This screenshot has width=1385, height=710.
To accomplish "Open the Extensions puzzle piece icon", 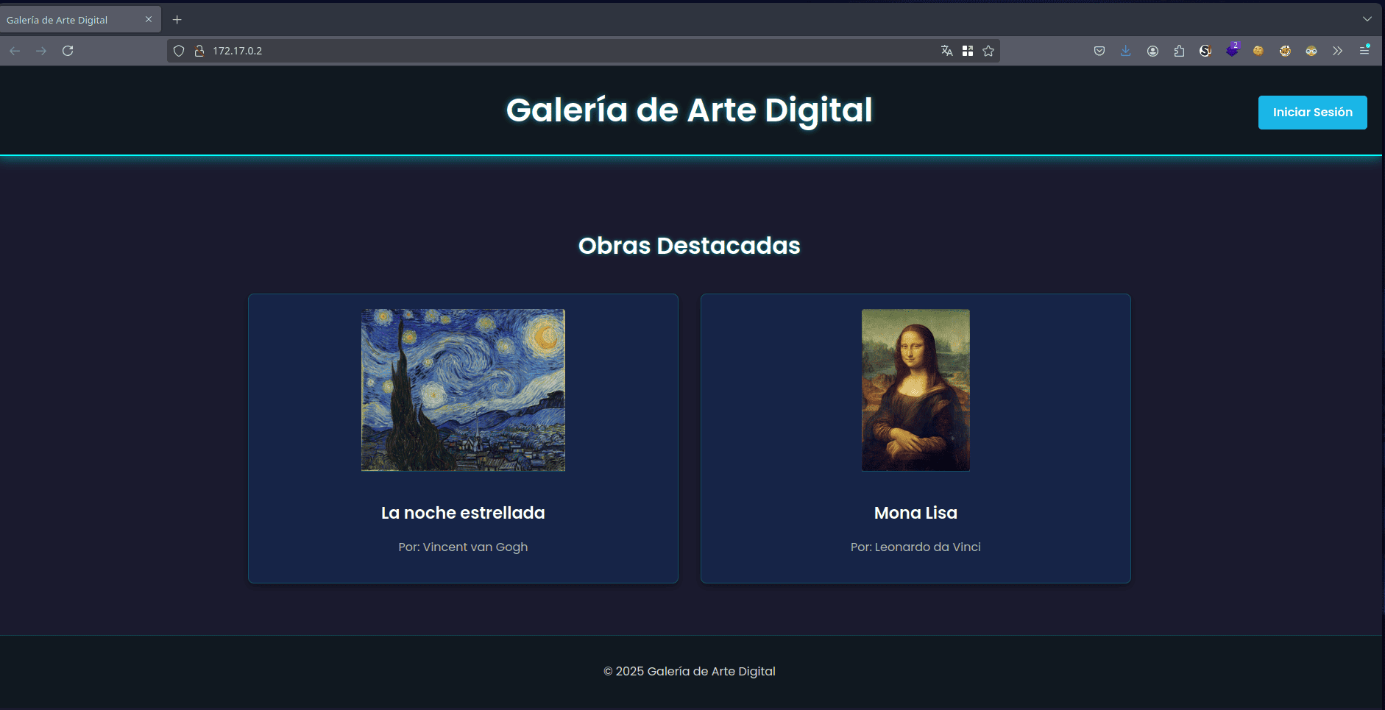I will [1179, 51].
